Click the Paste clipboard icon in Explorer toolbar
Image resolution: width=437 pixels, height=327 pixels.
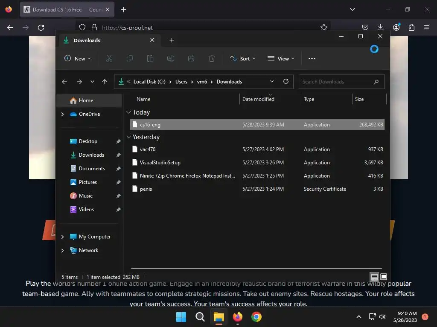[150, 58]
